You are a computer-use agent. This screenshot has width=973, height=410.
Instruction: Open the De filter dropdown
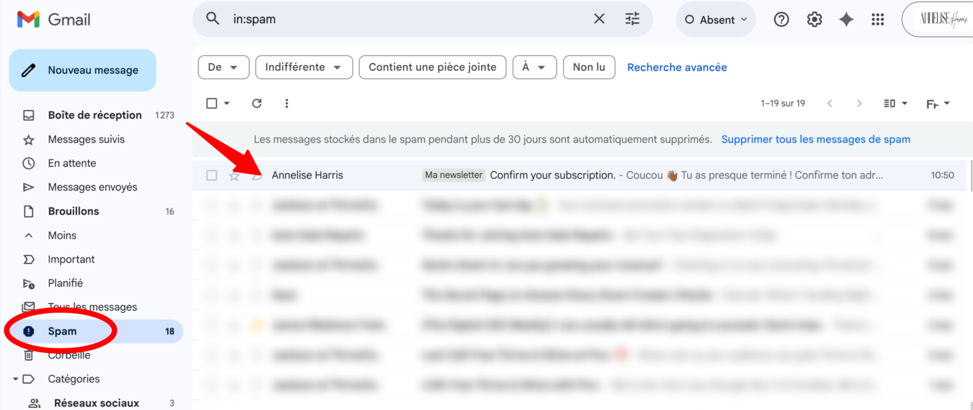click(223, 67)
